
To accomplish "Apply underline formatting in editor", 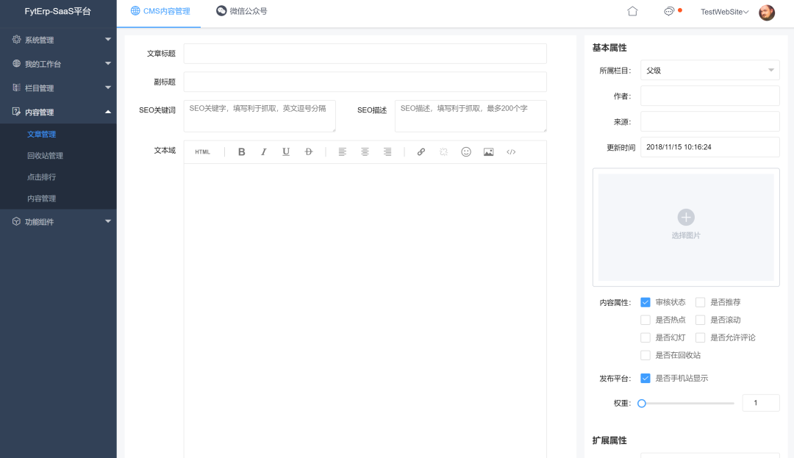I will [x=286, y=152].
